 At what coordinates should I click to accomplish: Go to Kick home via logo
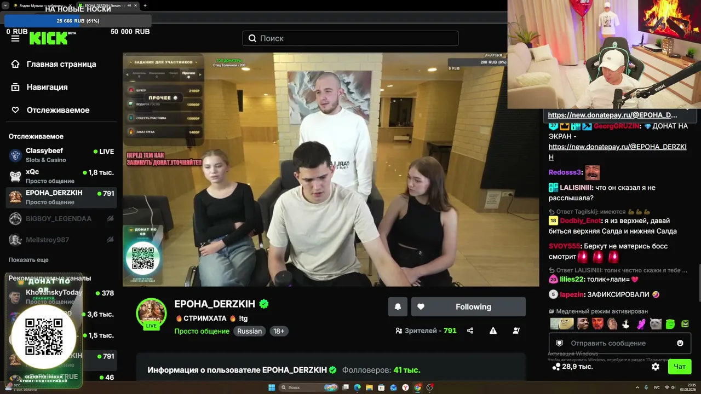49,38
